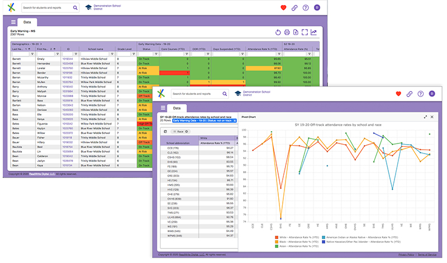Screen dimensions: 447x263
Task: Open the chart icon in Early Warning toolbar
Action: pyautogui.click(x=313, y=32)
